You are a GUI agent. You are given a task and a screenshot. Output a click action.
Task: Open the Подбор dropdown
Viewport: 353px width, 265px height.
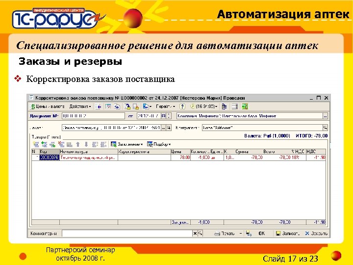[159, 144]
